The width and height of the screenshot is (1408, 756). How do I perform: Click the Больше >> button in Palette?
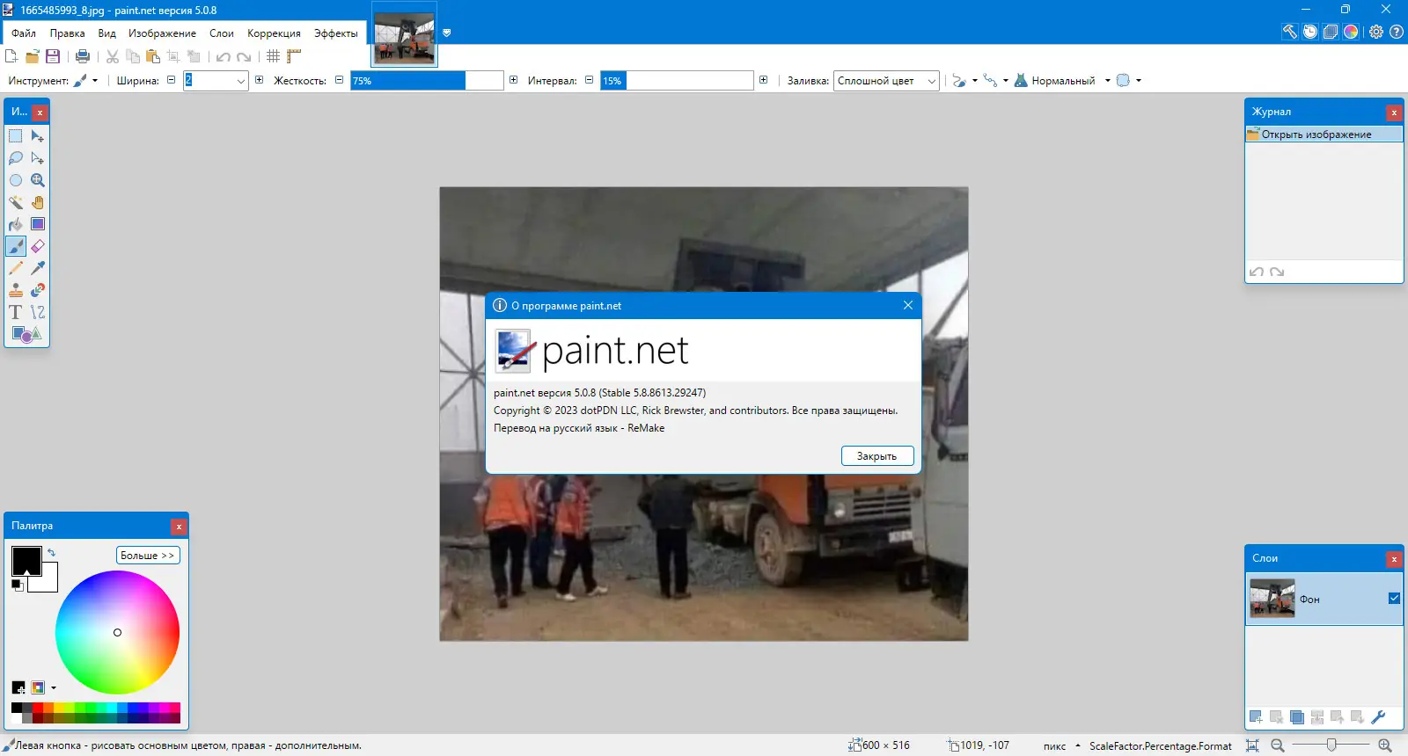tap(148, 556)
